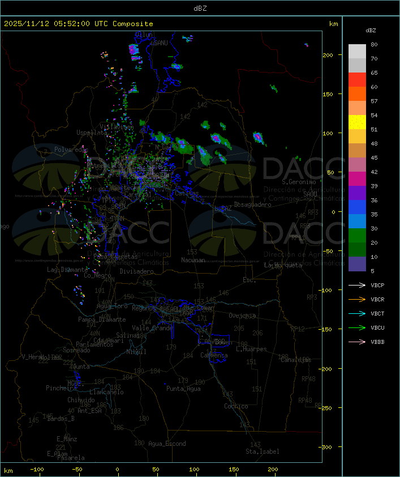
Task: Click the Uspallata place label
Action: click(x=92, y=133)
